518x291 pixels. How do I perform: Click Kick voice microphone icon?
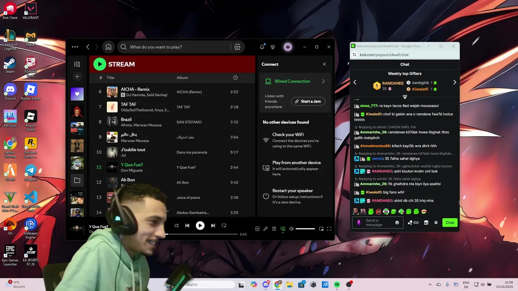coord(359,223)
